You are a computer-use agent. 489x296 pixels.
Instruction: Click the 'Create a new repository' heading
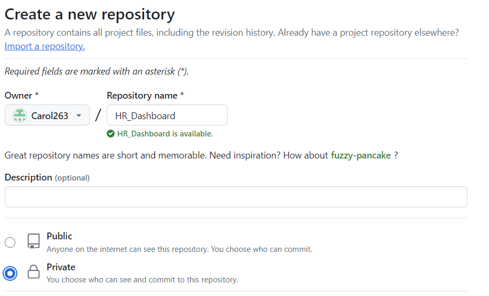pos(90,15)
